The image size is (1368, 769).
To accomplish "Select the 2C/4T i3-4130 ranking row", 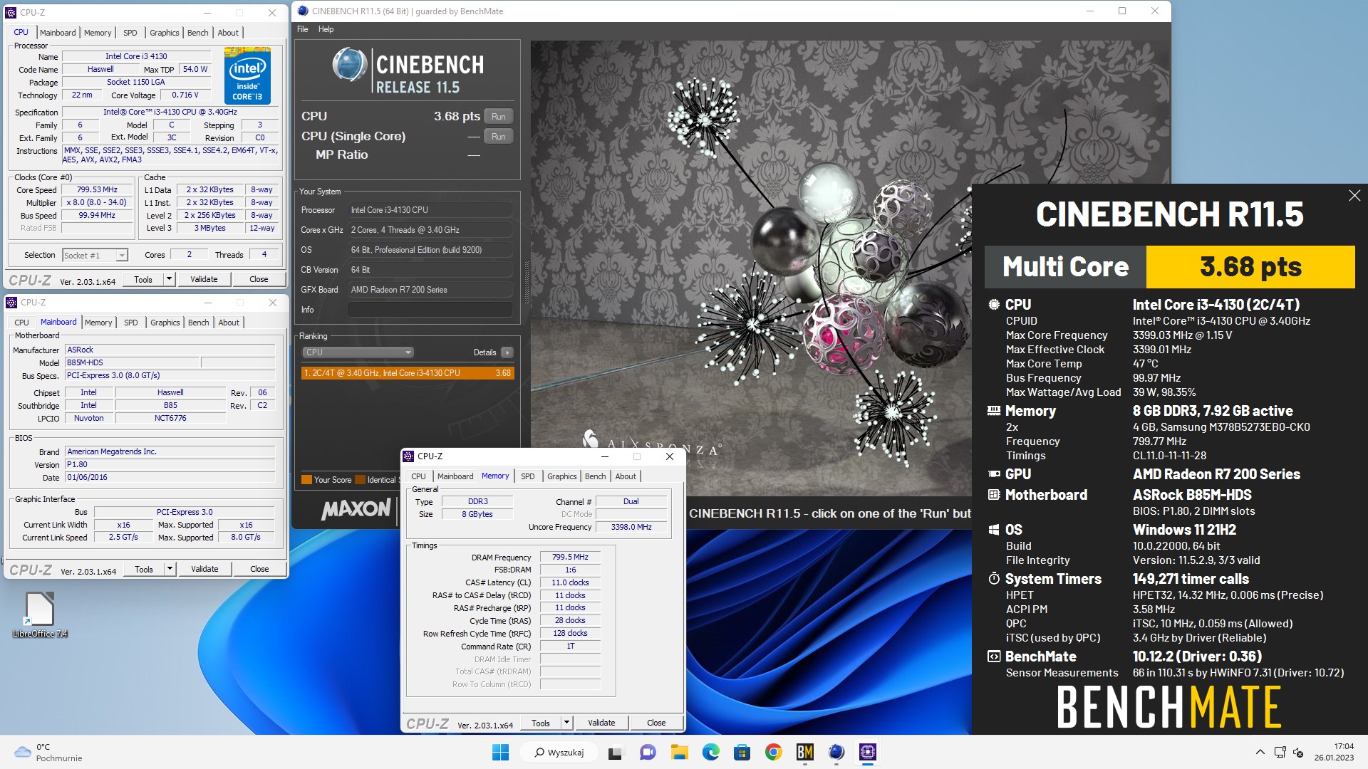I will [x=407, y=373].
